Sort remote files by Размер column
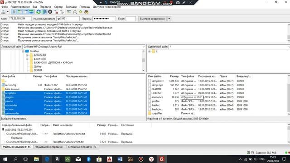The image size is (290, 163). point(174,77)
